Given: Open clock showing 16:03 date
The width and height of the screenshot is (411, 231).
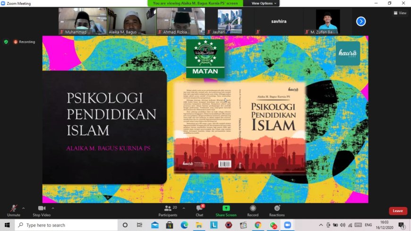Looking at the screenshot, I should pyautogui.click(x=385, y=225).
